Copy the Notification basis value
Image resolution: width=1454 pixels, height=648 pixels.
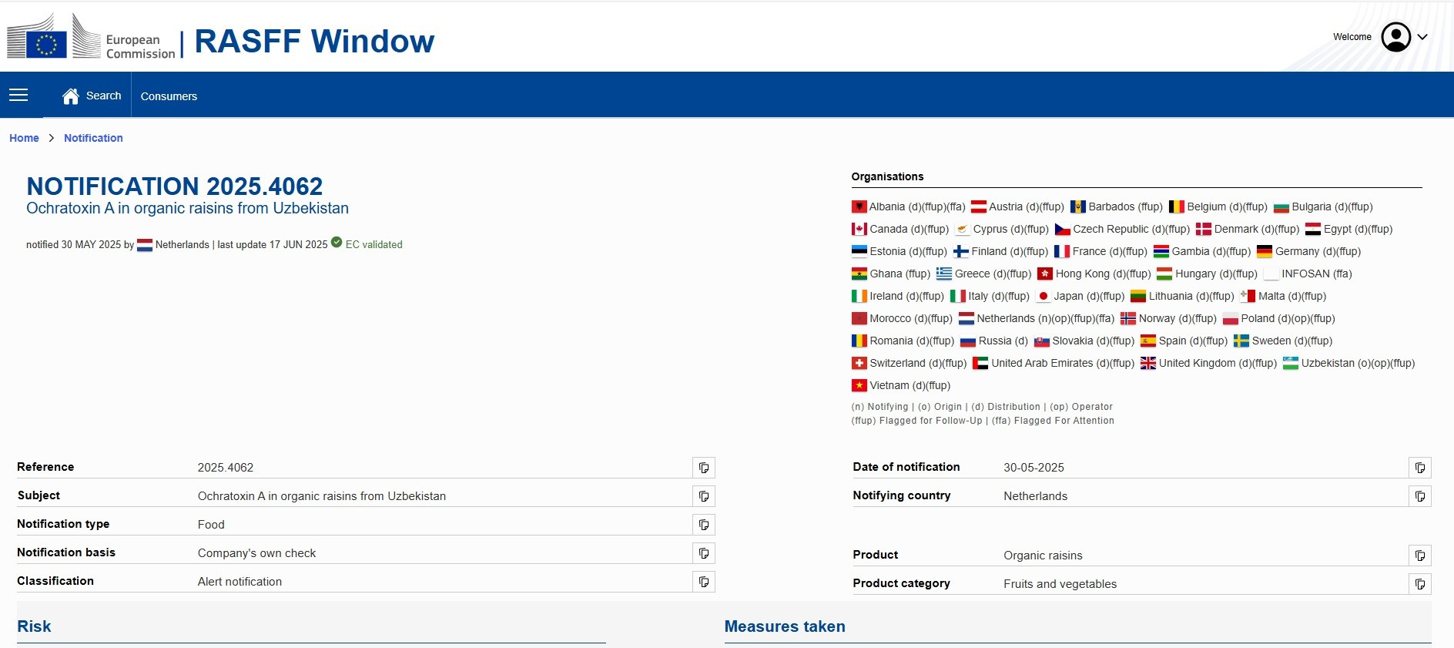[x=703, y=553]
